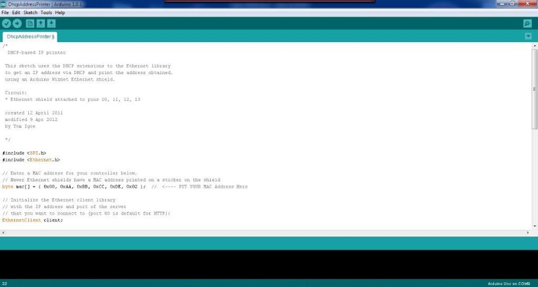Click the '#include <SPI.h>' line
This screenshot has height=287, width=538.
[25, 153]
